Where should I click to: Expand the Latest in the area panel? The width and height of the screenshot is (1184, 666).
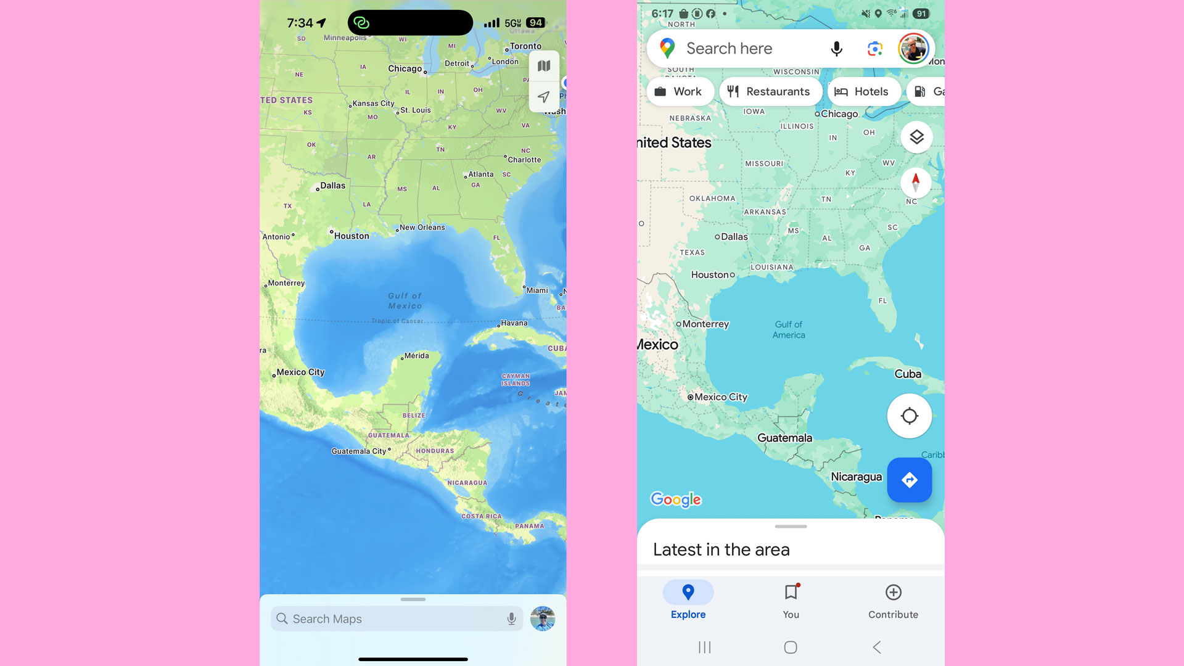click(789, 527)
